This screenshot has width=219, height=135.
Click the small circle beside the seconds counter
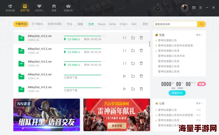(195, 83)
